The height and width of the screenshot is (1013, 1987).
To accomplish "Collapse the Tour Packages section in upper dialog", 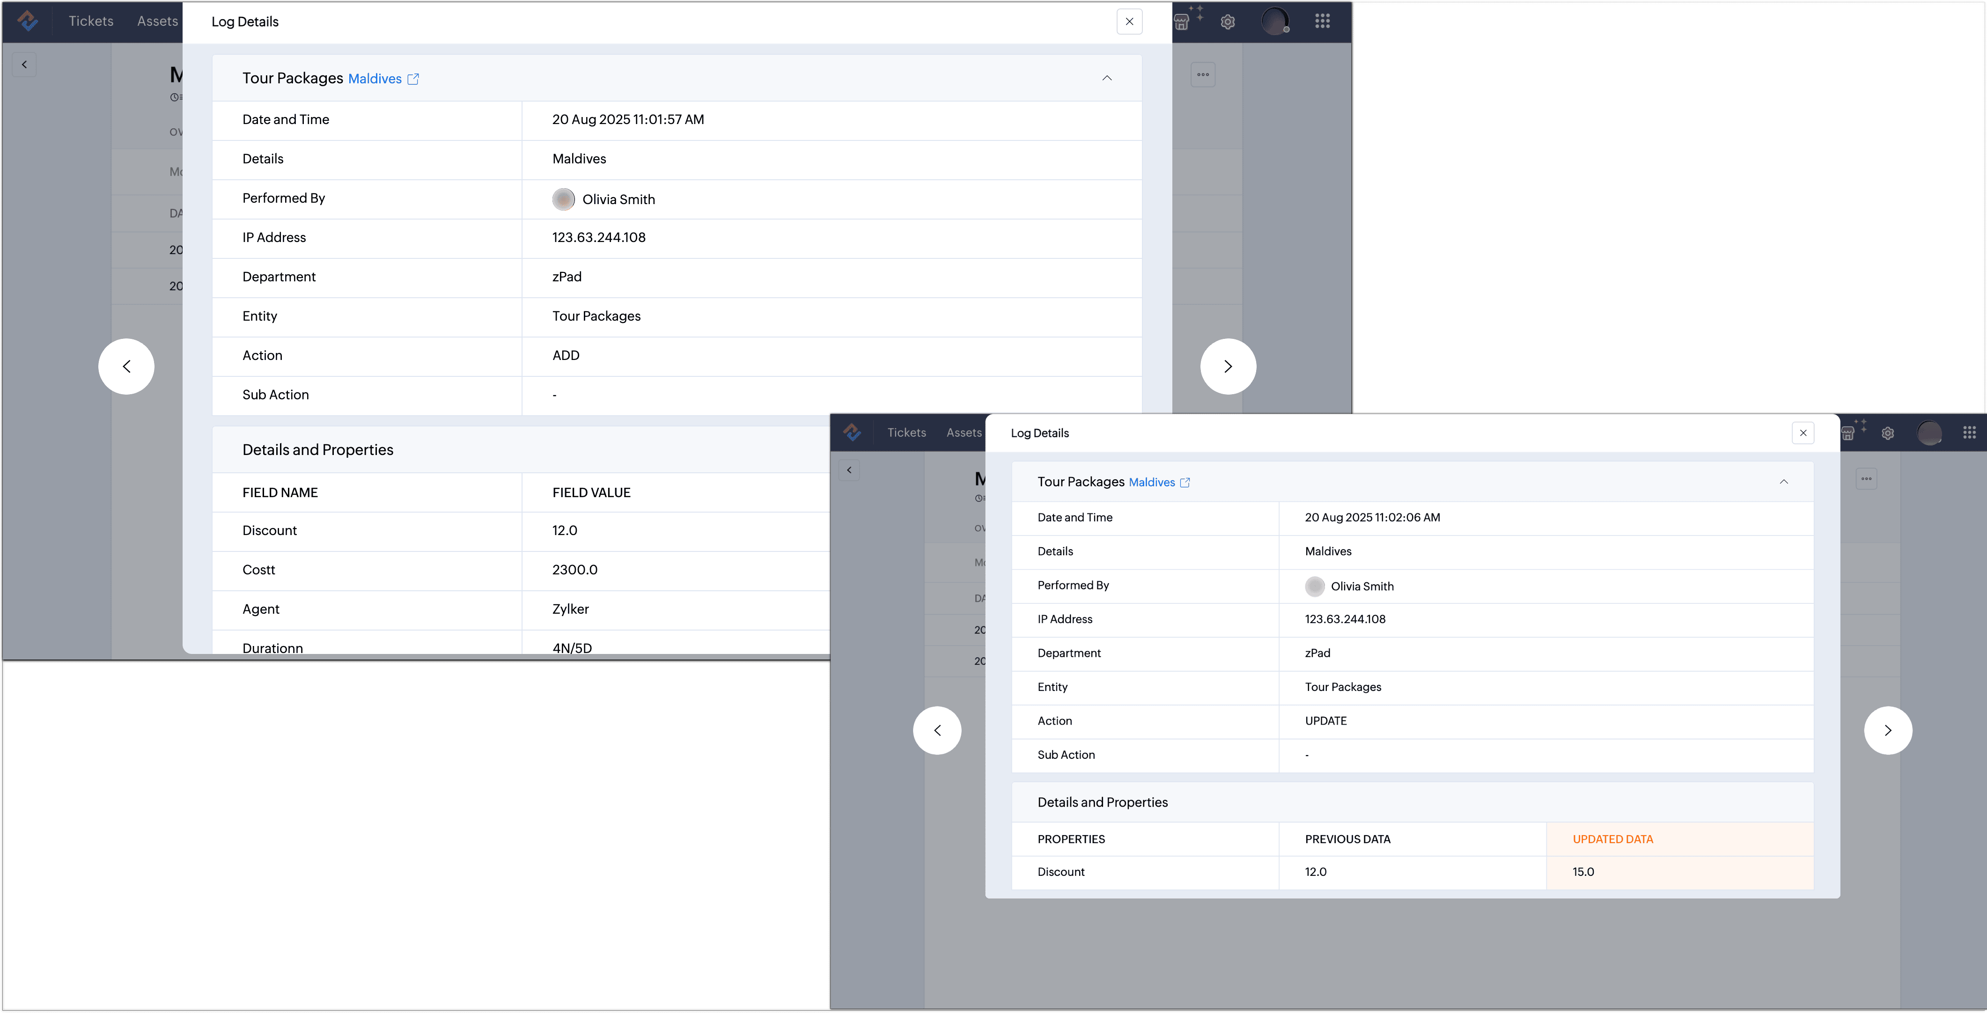I will pos(1107,78).
